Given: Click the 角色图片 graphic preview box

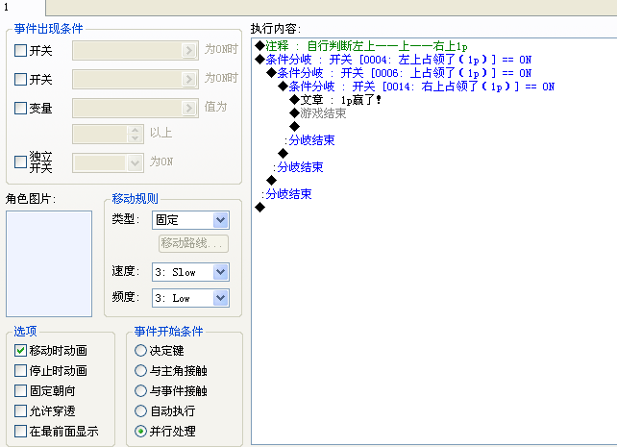Looking at the screenshot, I should tap(49, 263).
